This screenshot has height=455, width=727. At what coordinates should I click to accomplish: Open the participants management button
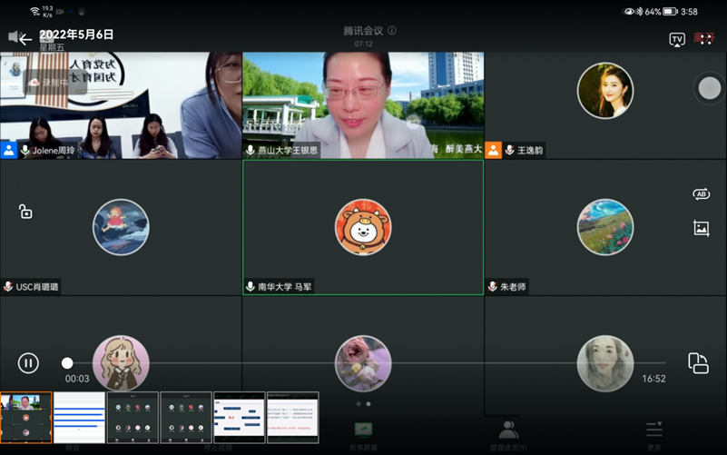click(x=508, y=433)
